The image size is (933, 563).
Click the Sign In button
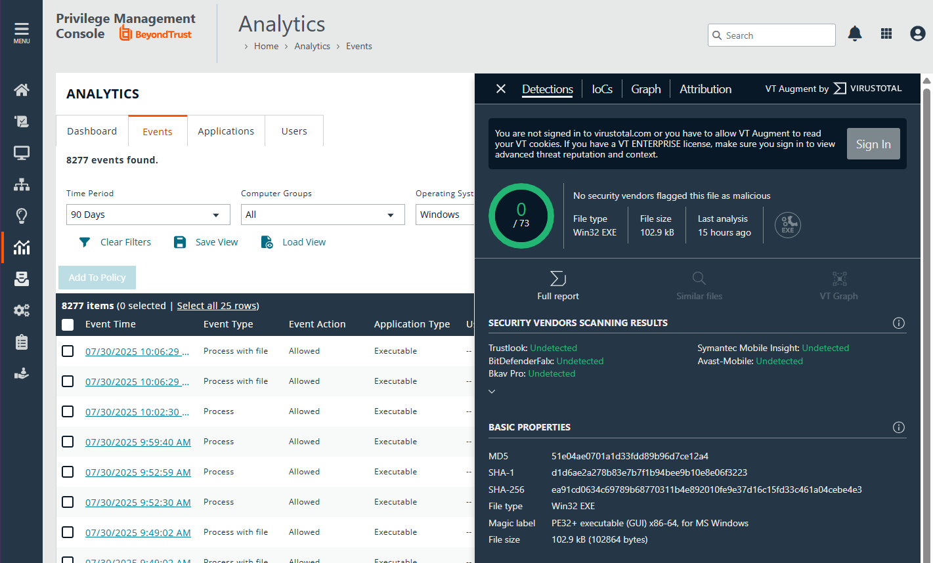click(873, 144)
